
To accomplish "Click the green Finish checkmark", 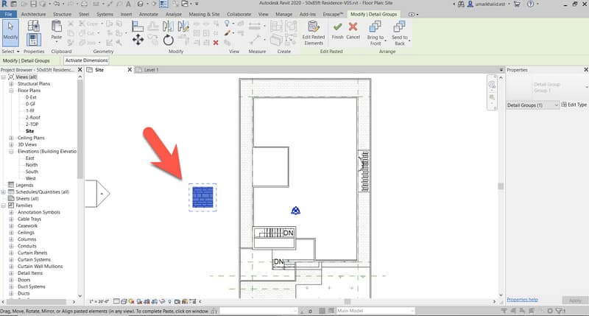I will pos(337,28).
